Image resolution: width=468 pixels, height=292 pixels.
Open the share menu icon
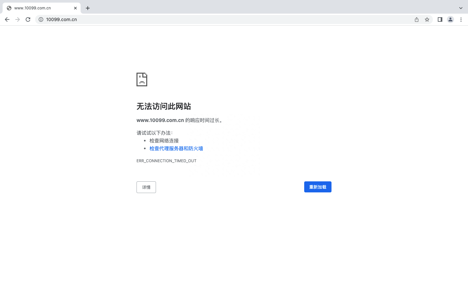[x=416, y=19]
